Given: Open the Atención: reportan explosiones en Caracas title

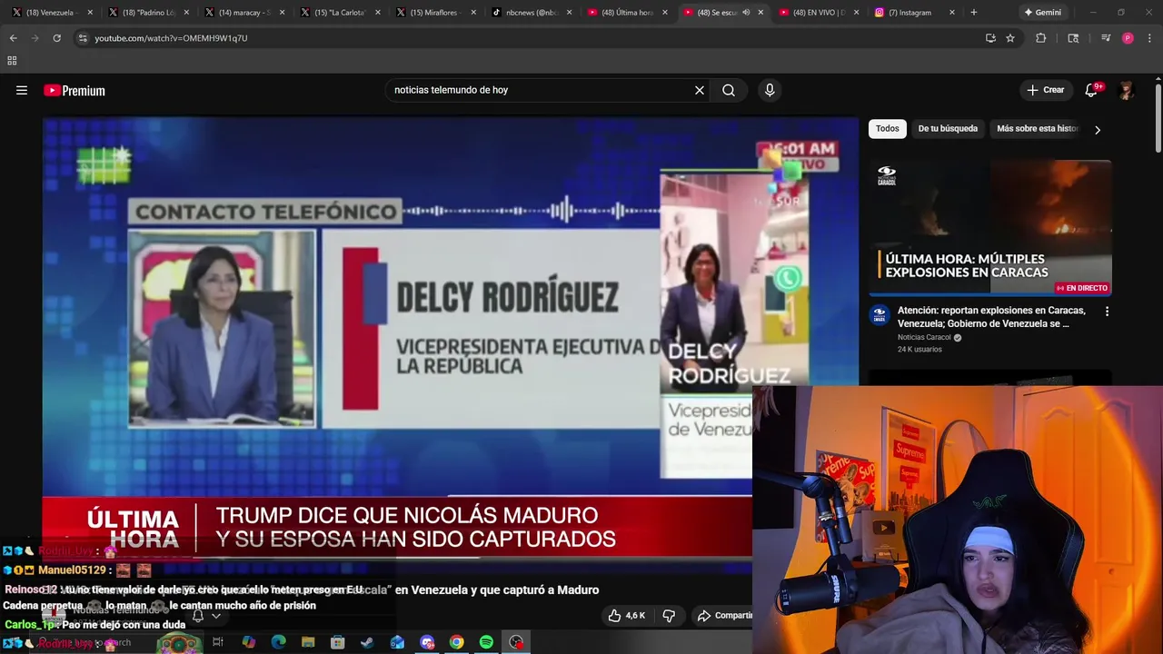Looking at the screenshot, I should (990, 316).
